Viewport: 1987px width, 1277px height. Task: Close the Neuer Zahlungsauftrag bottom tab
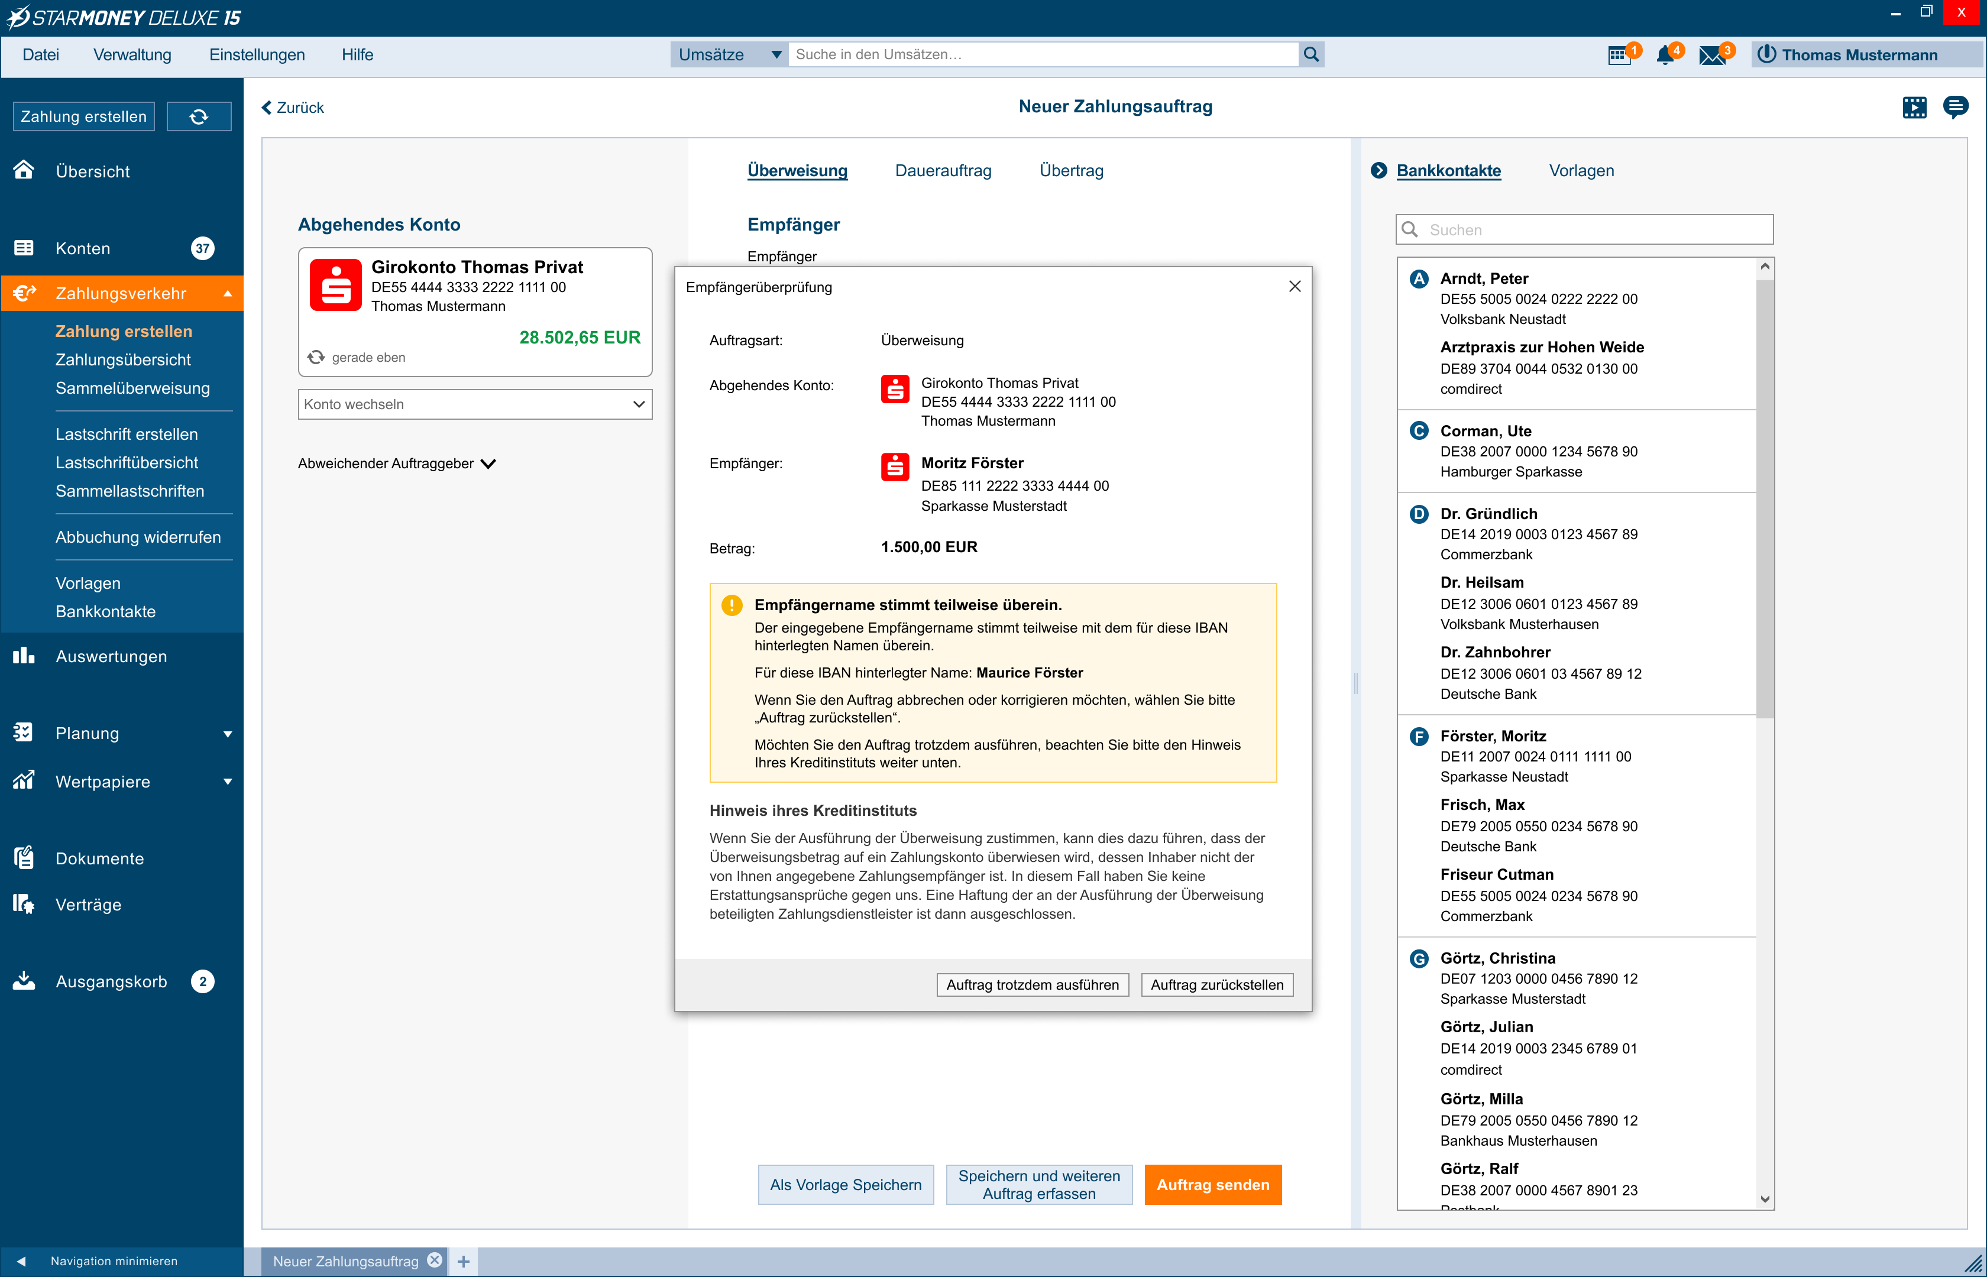[x=435, y=1260]
